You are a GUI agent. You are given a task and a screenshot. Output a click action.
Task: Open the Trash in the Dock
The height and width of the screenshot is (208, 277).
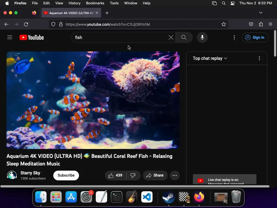[236, 197]
